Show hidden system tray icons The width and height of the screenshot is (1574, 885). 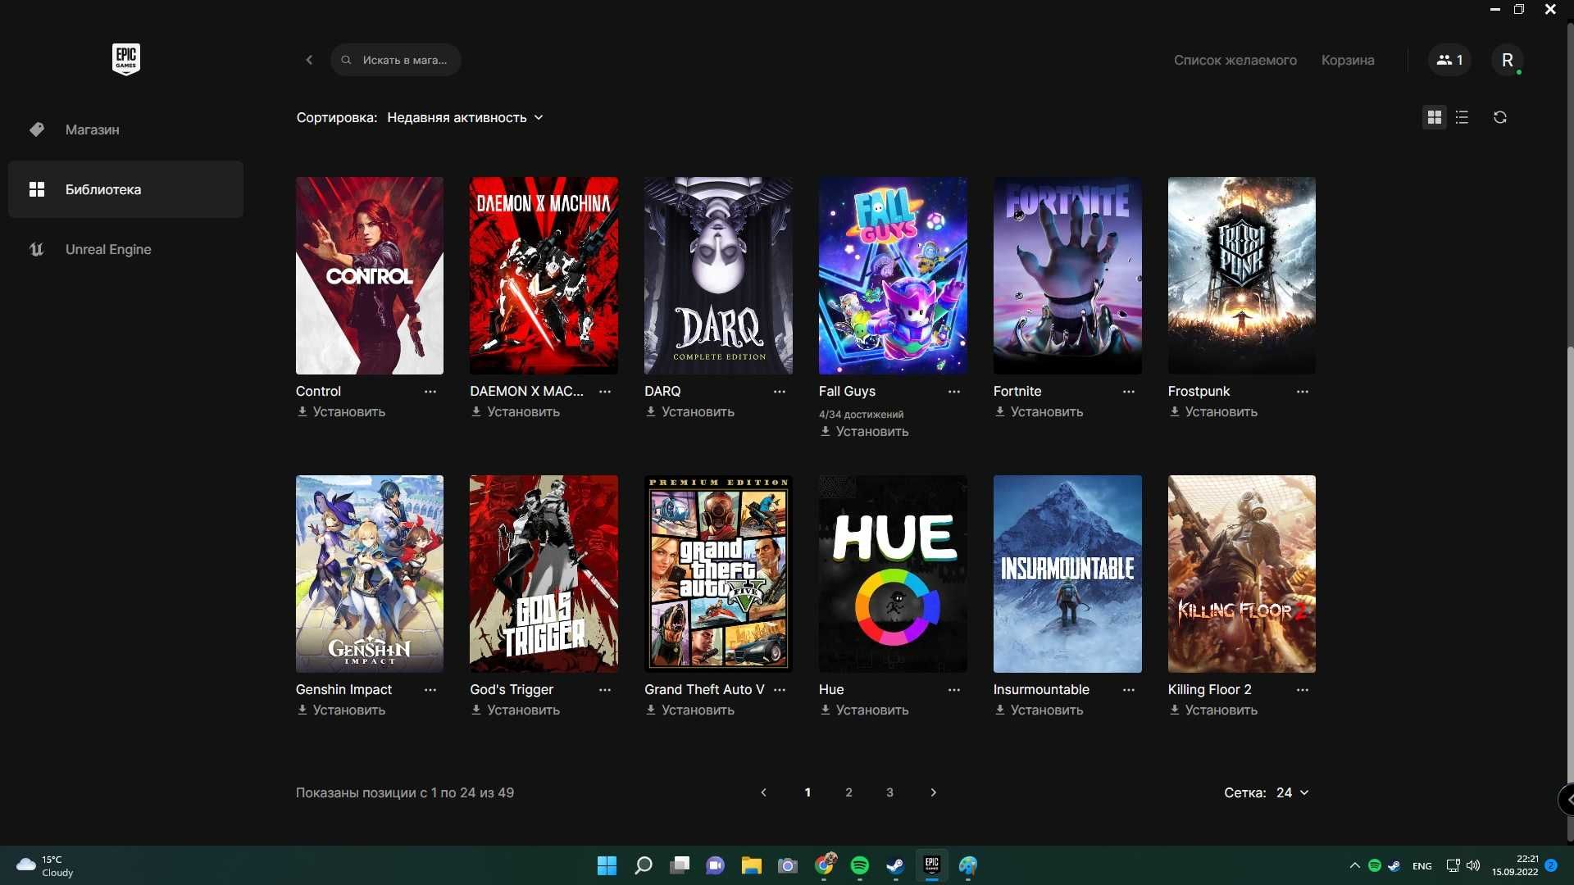tap(1354, 865)
